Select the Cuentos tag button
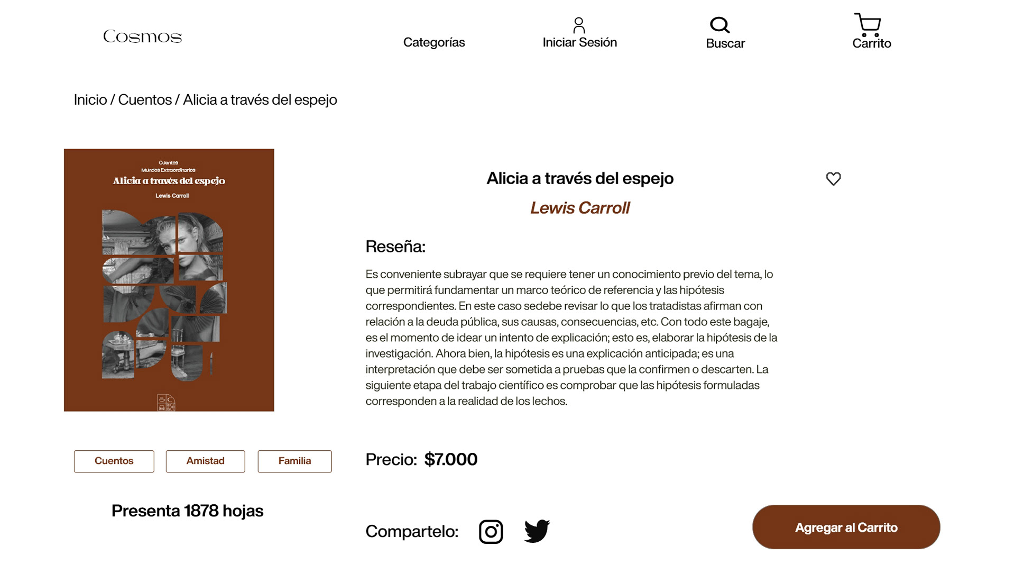Image resolution: width=1015 pixels, height=573 pixels. (x=114, y=461)
